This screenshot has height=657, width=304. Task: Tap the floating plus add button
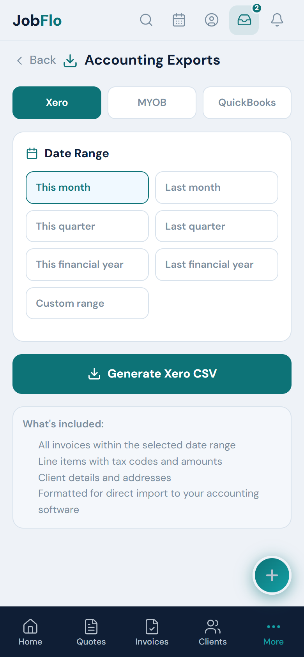point(272,575)
